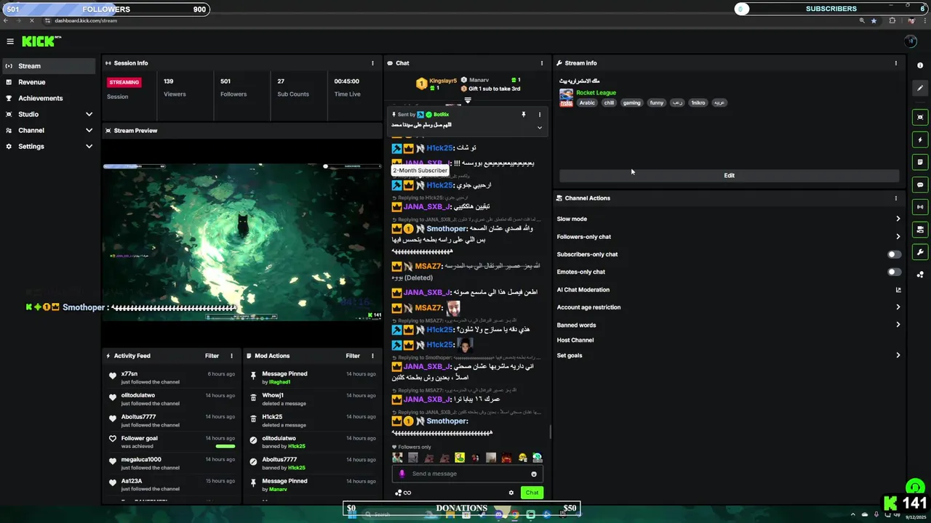Image resolution: width=931 pixels, height=523 pixels.
Task: Click the funny stream tag
Action: pos(657,102)
